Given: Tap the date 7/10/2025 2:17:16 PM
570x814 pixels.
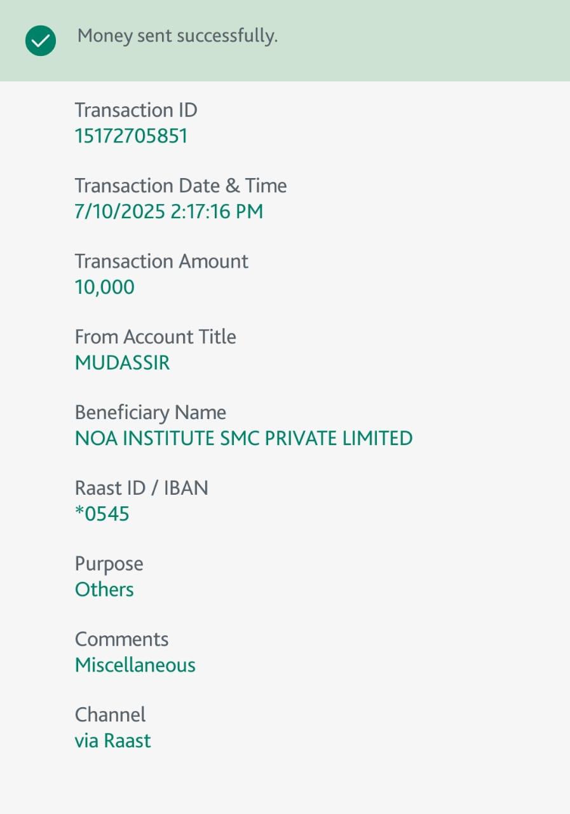Looking at the screenshot, I should coord(168,211).
